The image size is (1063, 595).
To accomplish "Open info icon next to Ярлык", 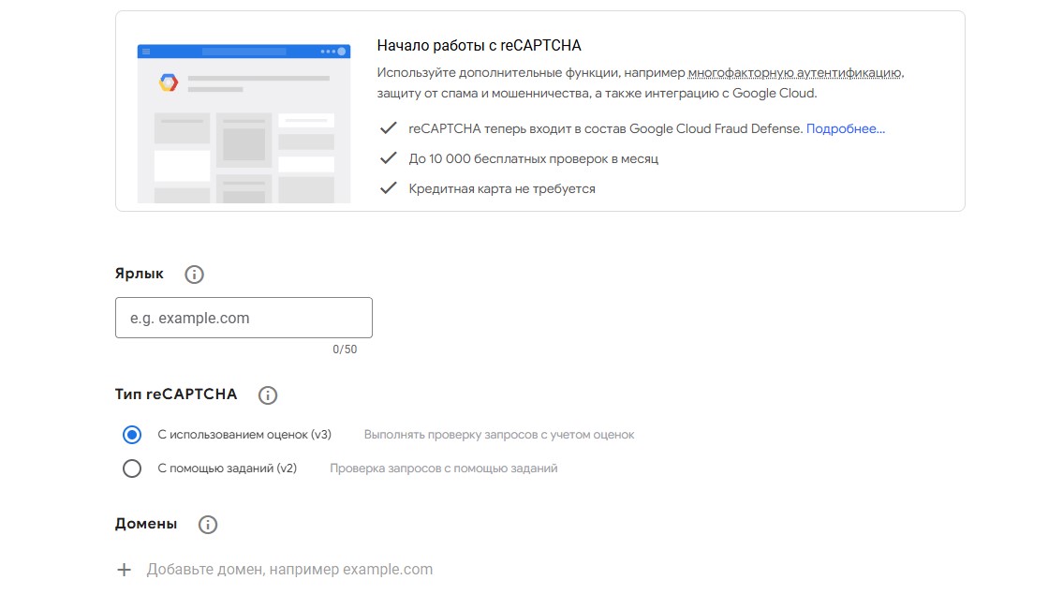I will [x=194, y=275].
